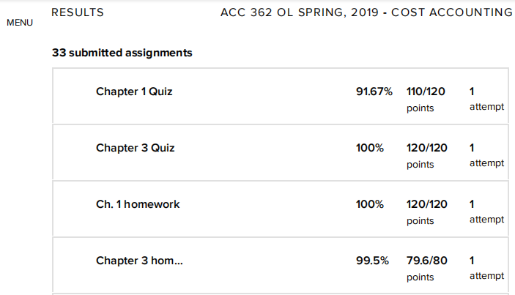
Task: Open the Ch. 1 homework assignment
Action: [x=138, y=204]
